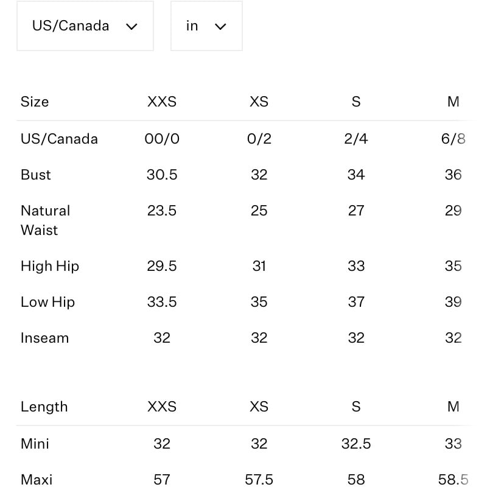This screenshot has height=504, width=504.
Task: Click the Inseam row label
Action: pos(44,338)
